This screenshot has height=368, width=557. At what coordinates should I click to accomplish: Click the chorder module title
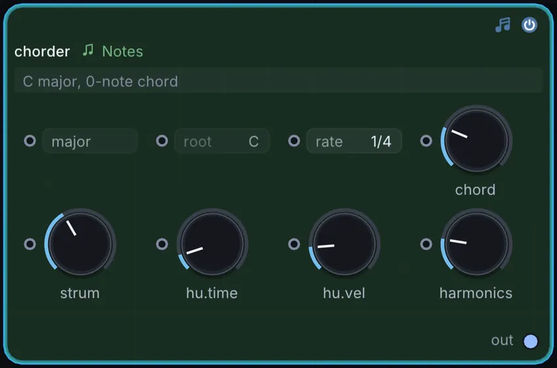click(x=42, y=52)
